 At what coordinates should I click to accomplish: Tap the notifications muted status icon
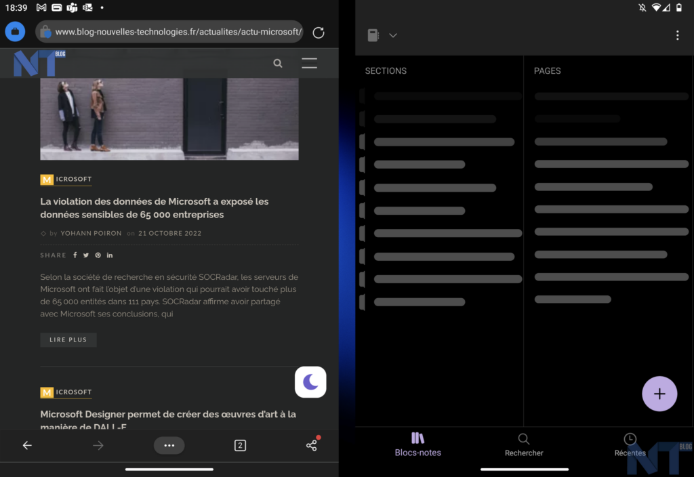click(642, 7)
